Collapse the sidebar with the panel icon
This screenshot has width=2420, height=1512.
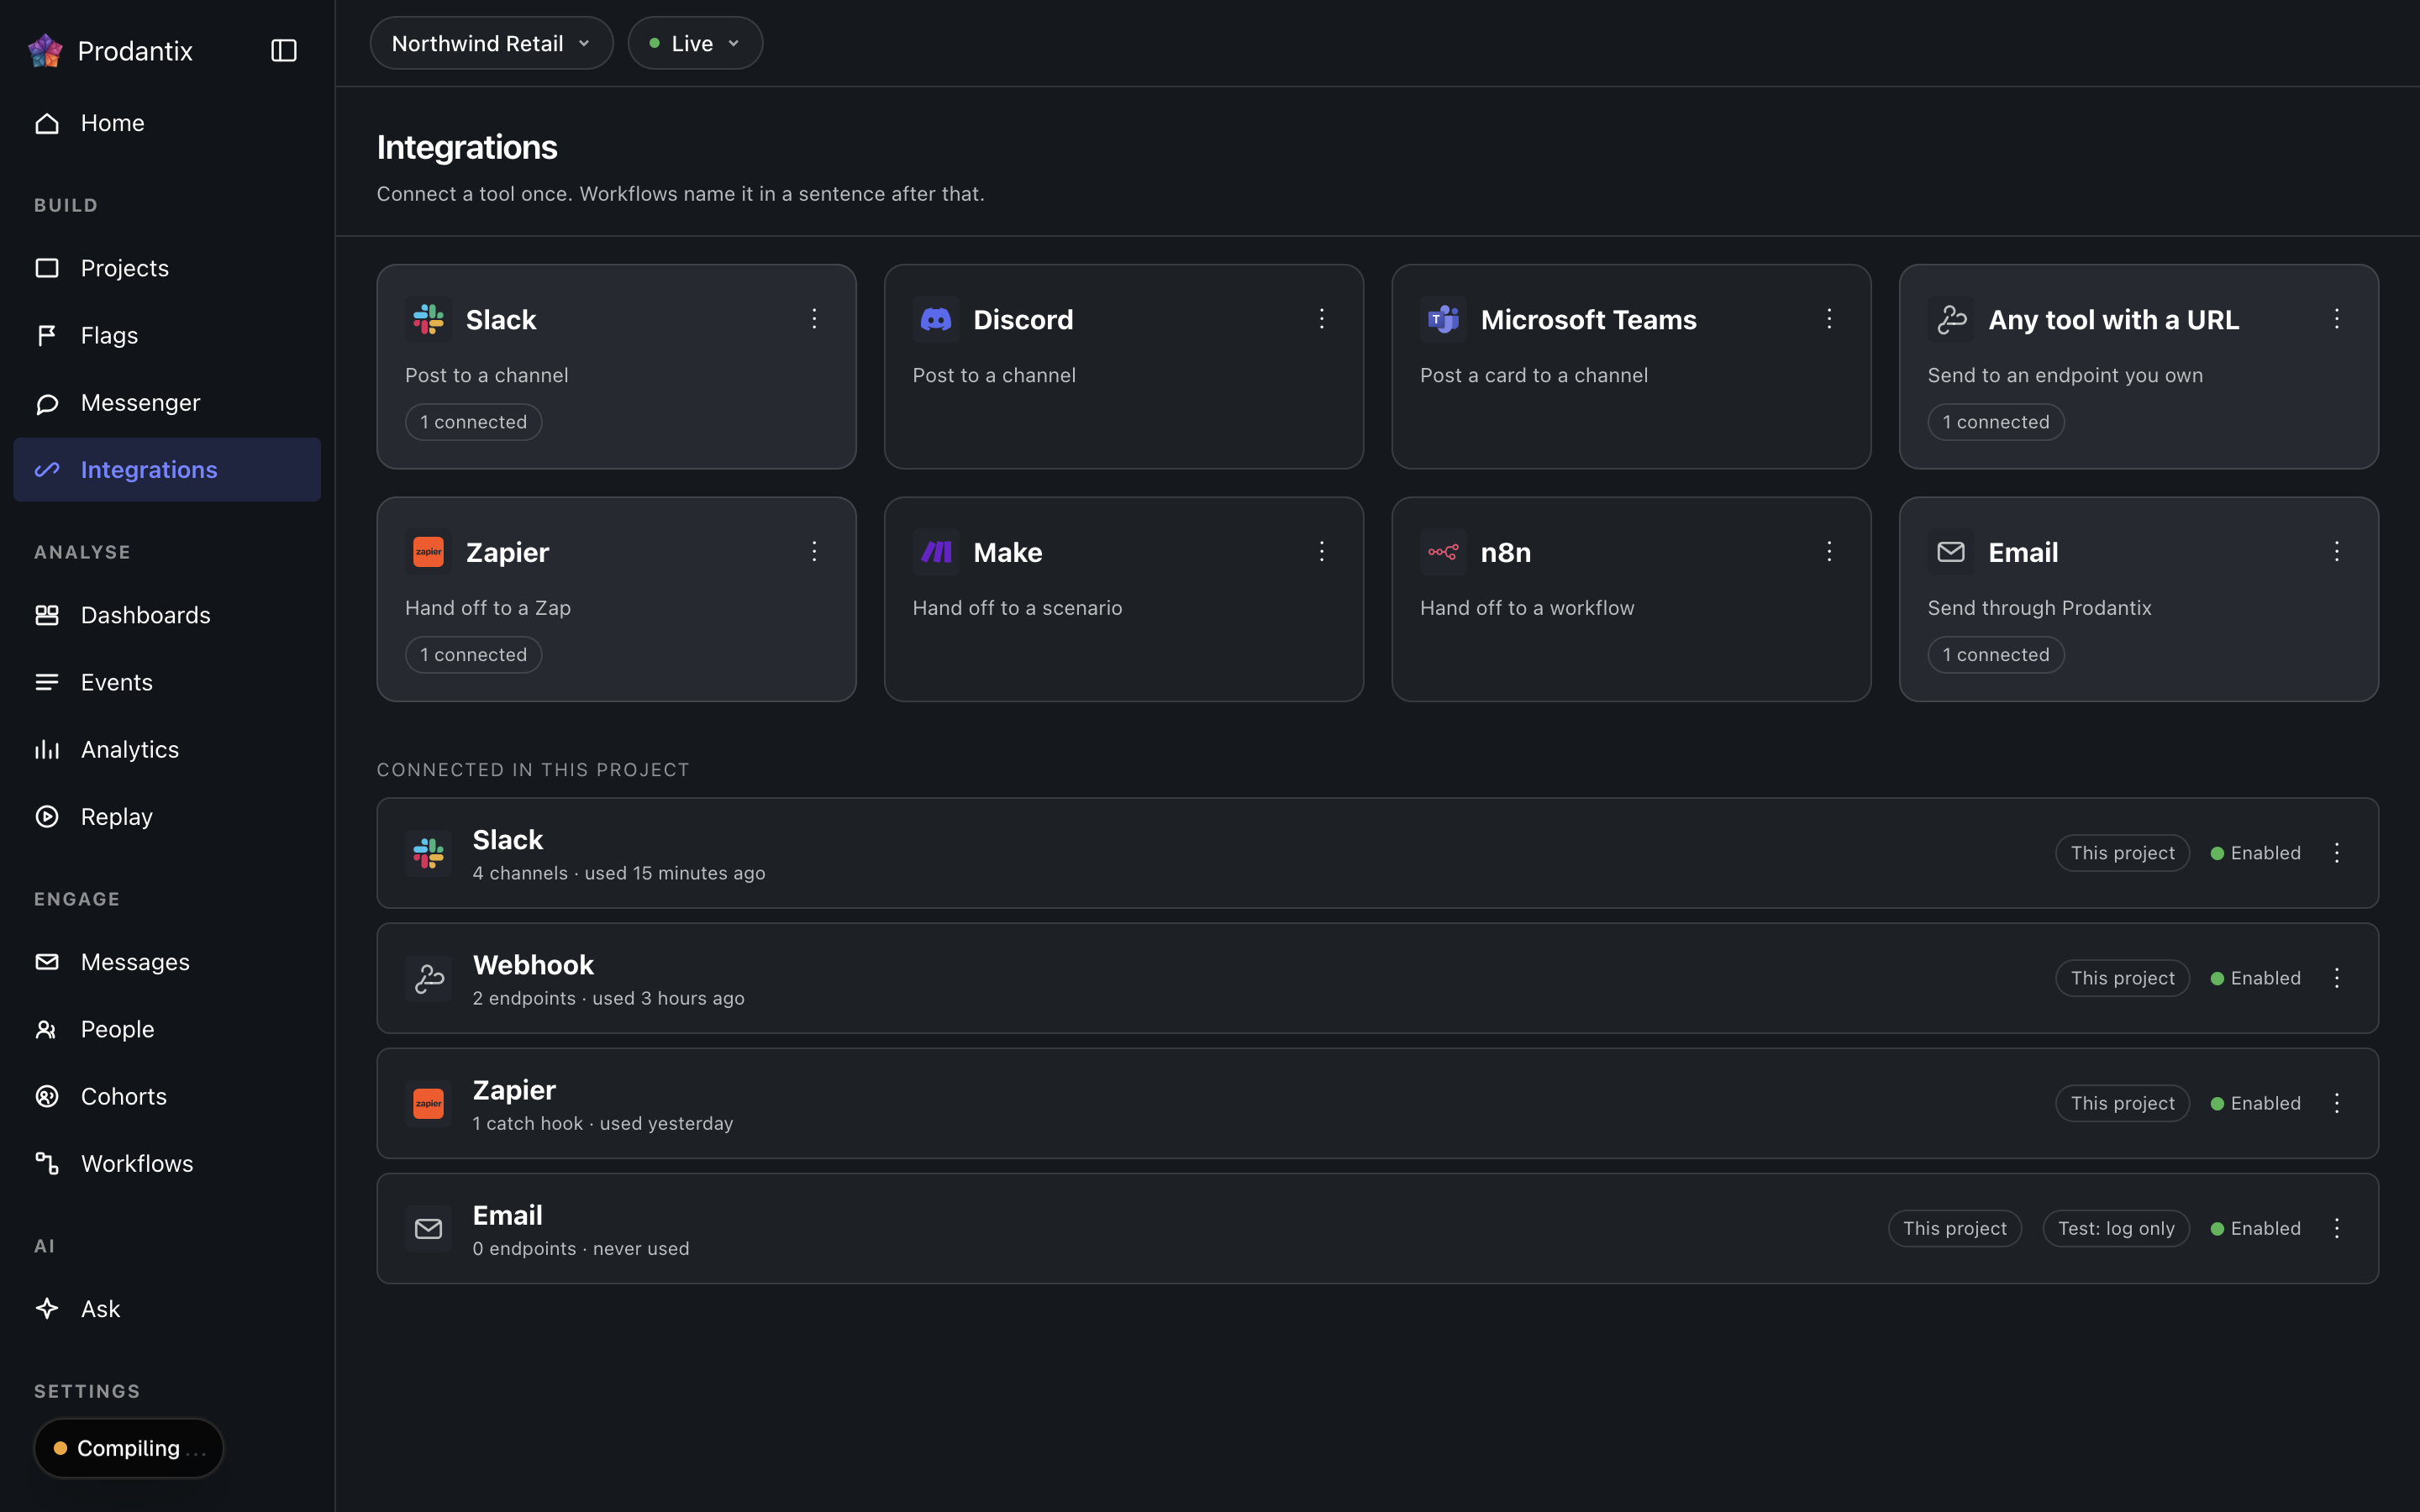284,50
